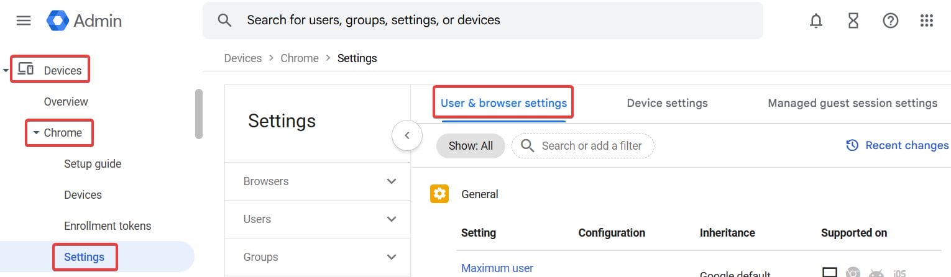Viewport: 951px width, 277px height.
Task: Click the Inheritance column header
Action: click(727, 233)
